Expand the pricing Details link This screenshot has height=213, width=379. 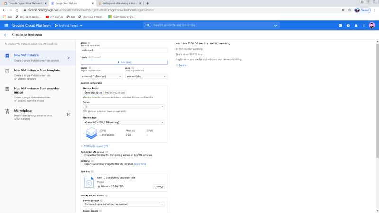pyautogui.click(x=181, y=65)
